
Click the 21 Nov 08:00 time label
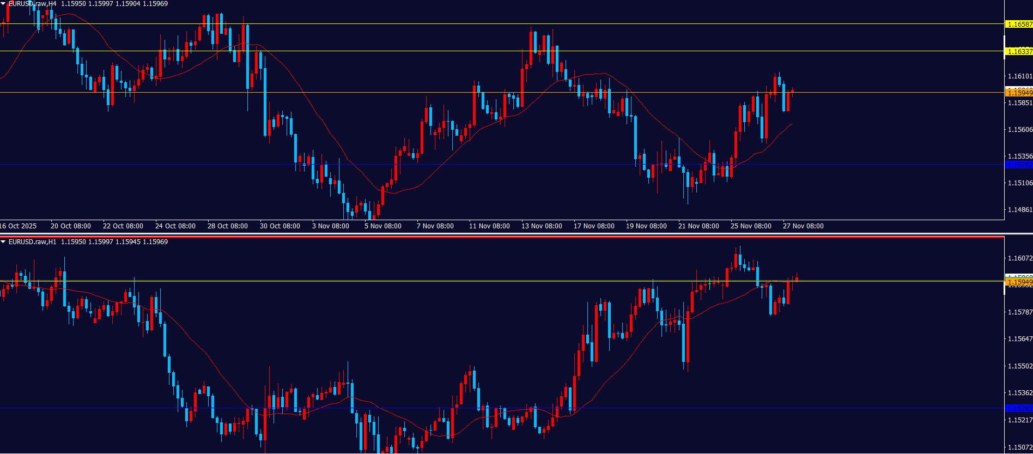698,226
